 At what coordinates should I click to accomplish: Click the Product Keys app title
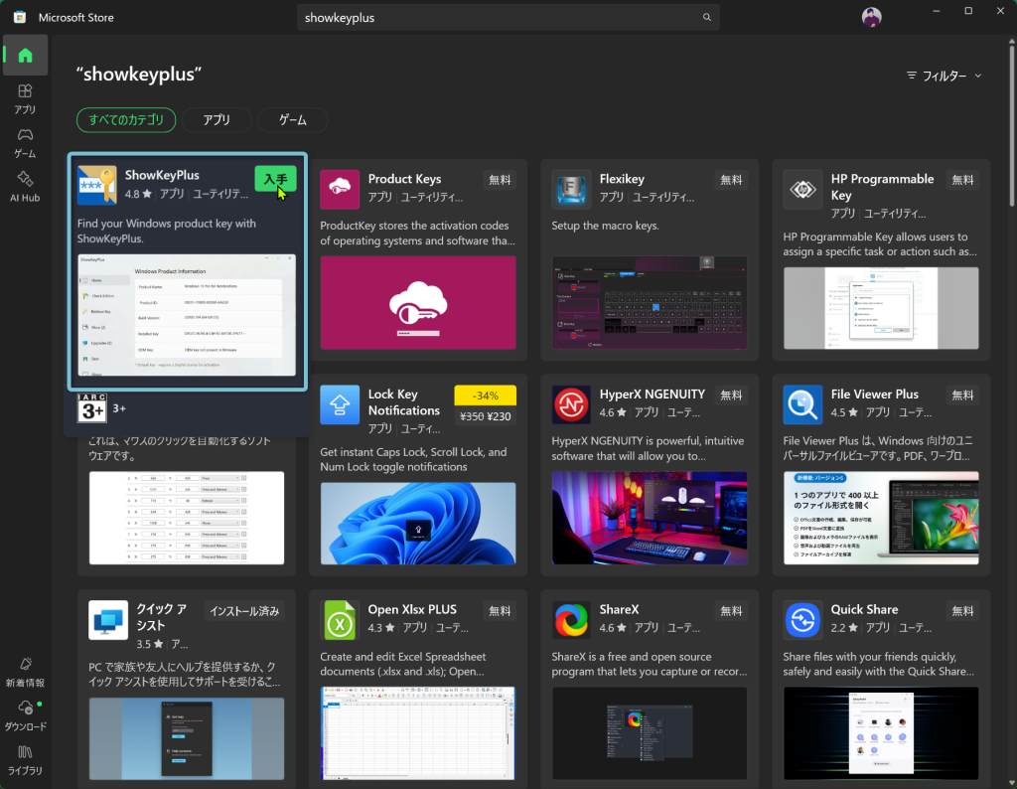click(405, 179)
